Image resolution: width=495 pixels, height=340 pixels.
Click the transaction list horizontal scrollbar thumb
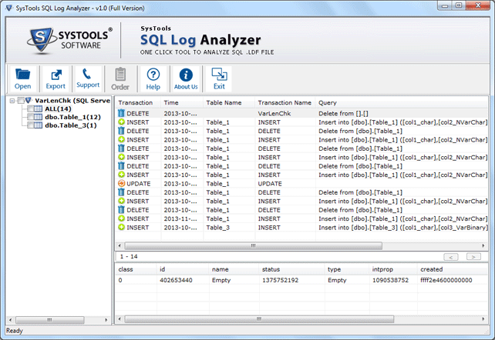click(x=253, y=245)
